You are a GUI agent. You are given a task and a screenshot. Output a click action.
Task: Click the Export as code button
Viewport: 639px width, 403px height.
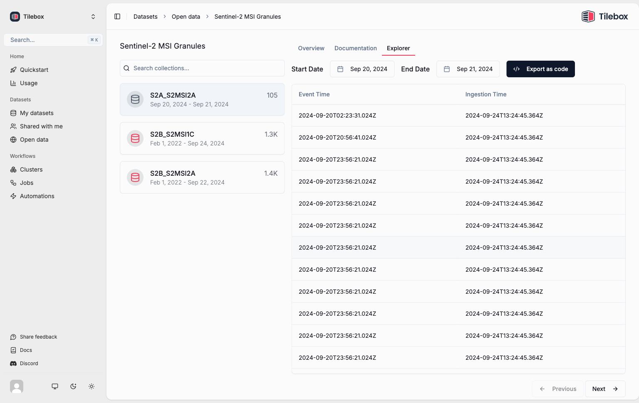pyautogui.click(x=540, y=69)
